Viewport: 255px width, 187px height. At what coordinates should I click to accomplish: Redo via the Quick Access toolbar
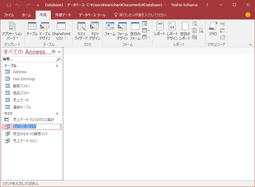(28, 5)
